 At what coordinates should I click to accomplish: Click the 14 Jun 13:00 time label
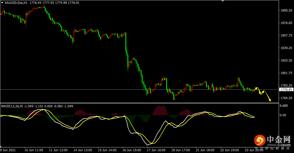coord(83,150)
